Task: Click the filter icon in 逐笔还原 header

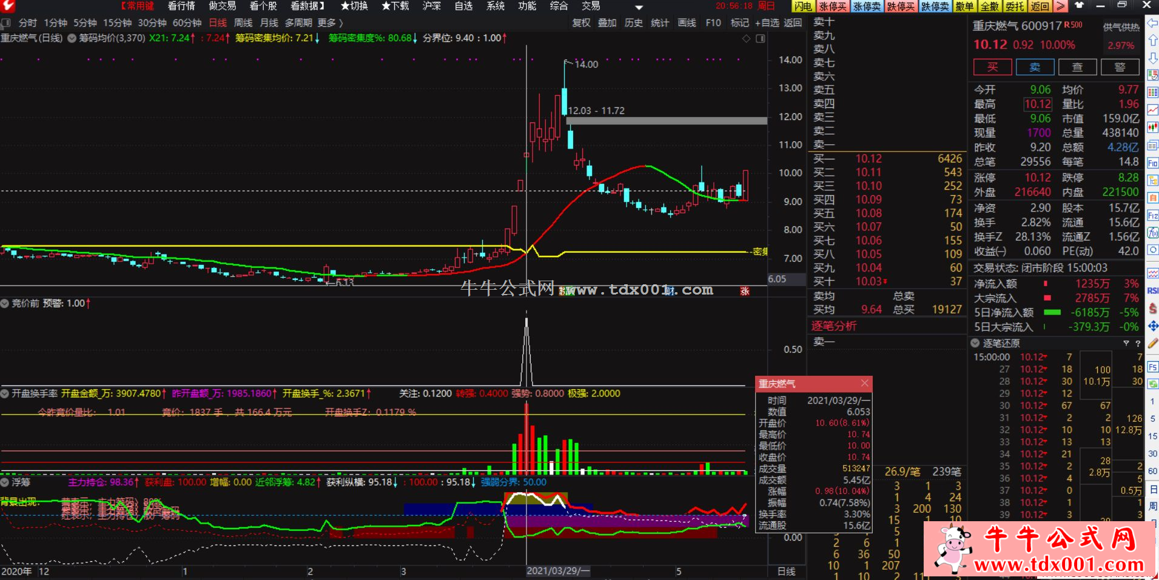Action: [x=1126, y=343]
